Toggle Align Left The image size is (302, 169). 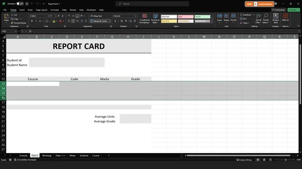[69, 21]
